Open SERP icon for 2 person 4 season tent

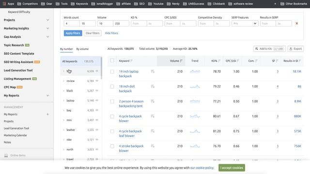click(153, 101)
